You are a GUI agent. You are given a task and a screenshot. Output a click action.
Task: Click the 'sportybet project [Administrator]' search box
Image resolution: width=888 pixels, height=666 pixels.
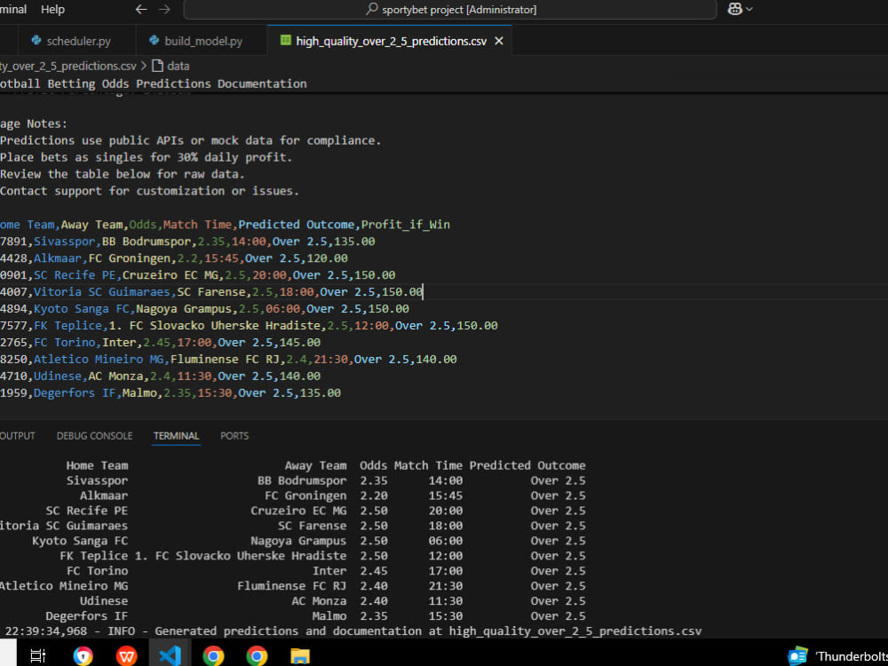click(x=450, y=10)
